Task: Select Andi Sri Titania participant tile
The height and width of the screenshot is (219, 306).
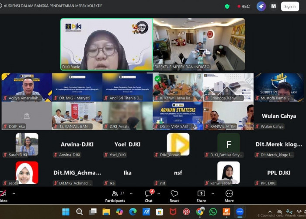Action: (128, 87)
